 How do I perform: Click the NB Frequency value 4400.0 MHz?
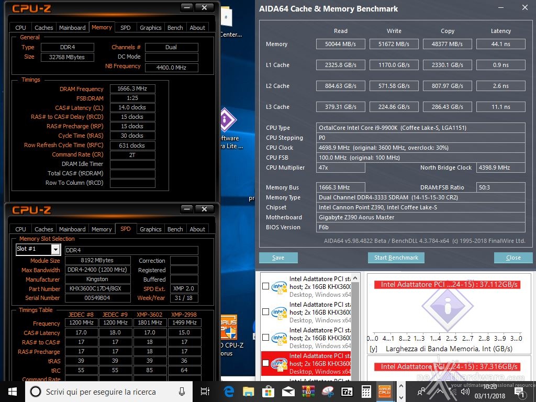click(172, 68)
